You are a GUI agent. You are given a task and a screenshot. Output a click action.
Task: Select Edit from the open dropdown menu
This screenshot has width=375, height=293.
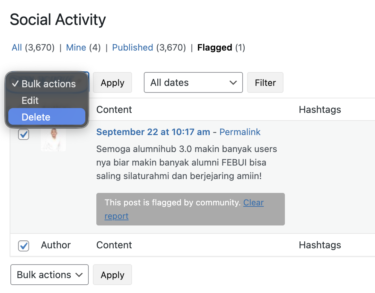pyautogui.click(x=30, y=100)
